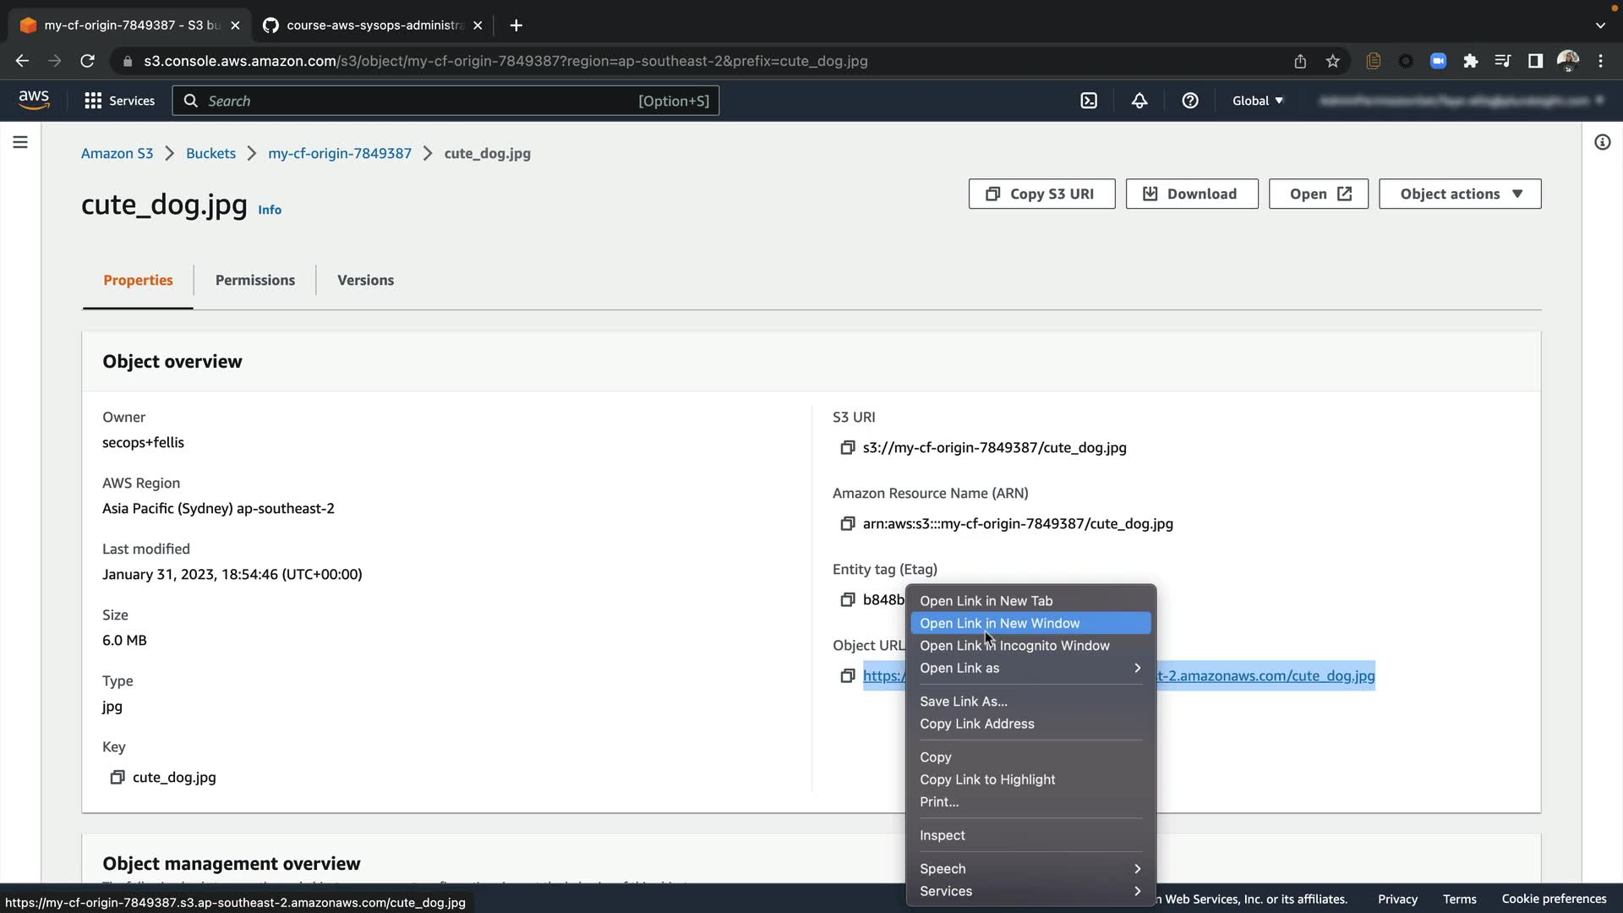The width and height of the screenshot is (1623, 913).
Task: Expand the Object actions dropdown
Action: point(1460,194)
